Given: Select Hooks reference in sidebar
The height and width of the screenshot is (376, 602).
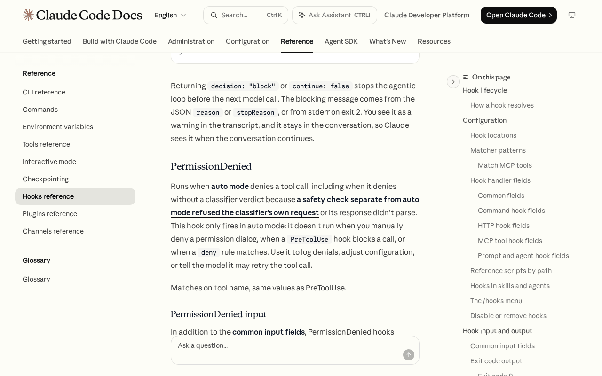Looking at the screenshot, I should [x=75, y=196].
